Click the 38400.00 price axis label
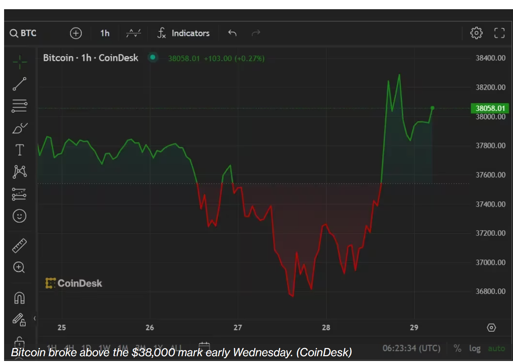 pyautogui.click(x=491, y=58)
